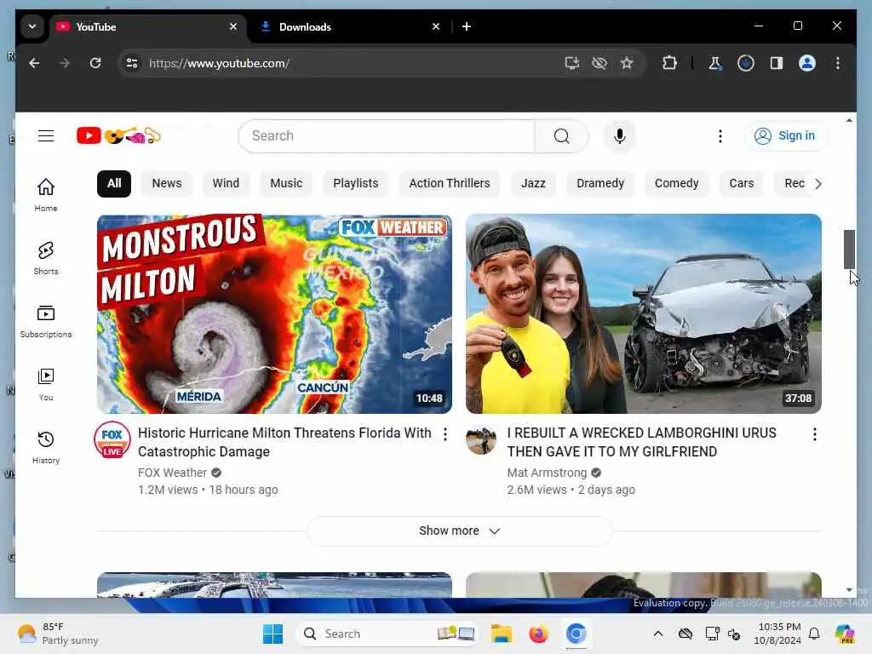Start voice search with microphone icon

point(620,136)
